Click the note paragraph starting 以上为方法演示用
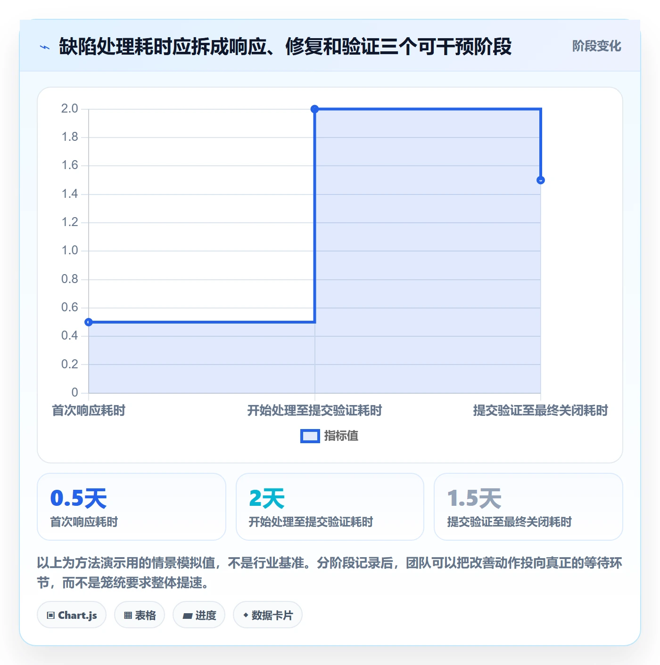Screen dimensions: 660x665 pos(330,573)
